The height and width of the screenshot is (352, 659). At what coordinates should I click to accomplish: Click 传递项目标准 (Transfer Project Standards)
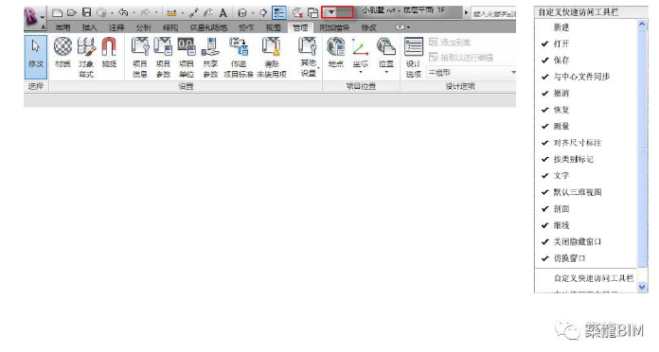point(239,57)
